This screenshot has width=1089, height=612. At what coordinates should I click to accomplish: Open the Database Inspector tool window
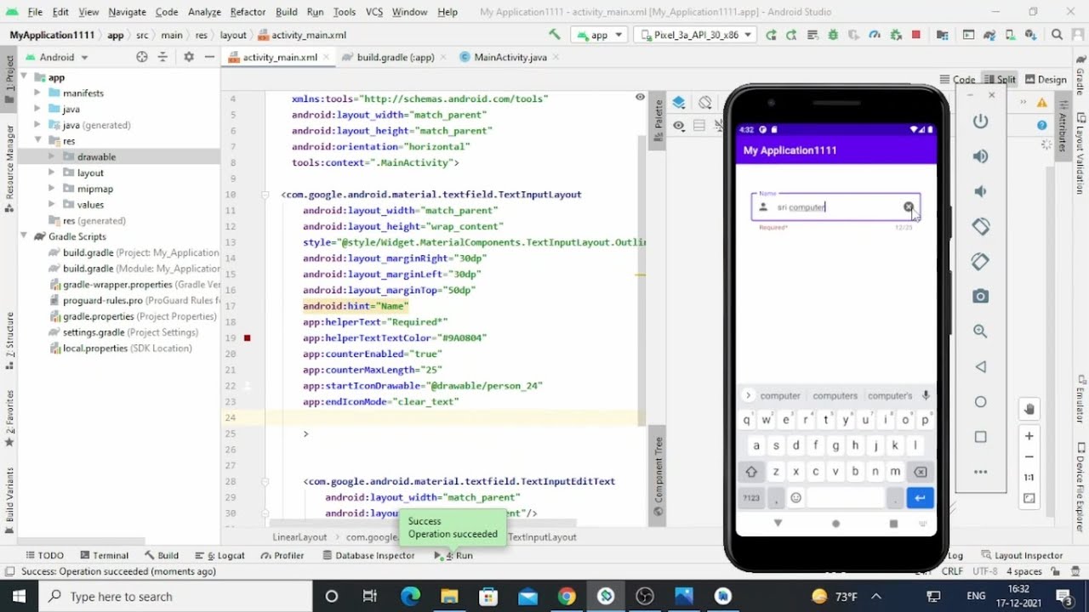point(368,555)
